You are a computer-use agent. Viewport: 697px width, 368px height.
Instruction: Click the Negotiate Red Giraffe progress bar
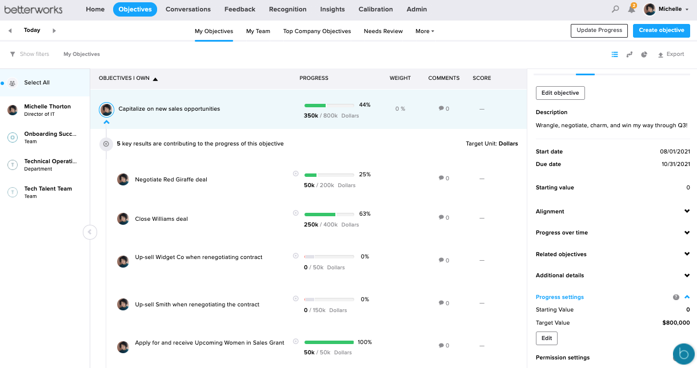329,175
